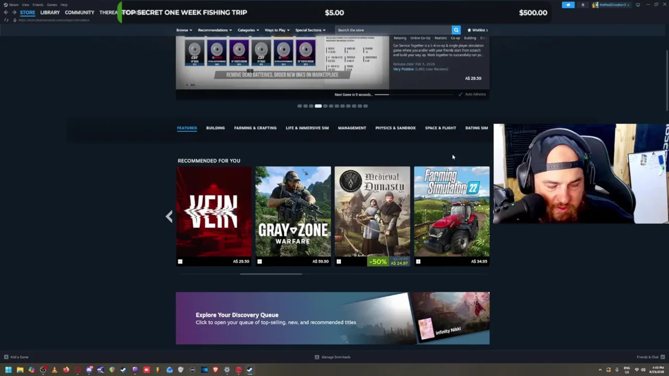Image resolution: width=669 pixels, height=376 pixels.
Task: Open the Farming Simulator 22 card
Action: click(x=452, y=216)
